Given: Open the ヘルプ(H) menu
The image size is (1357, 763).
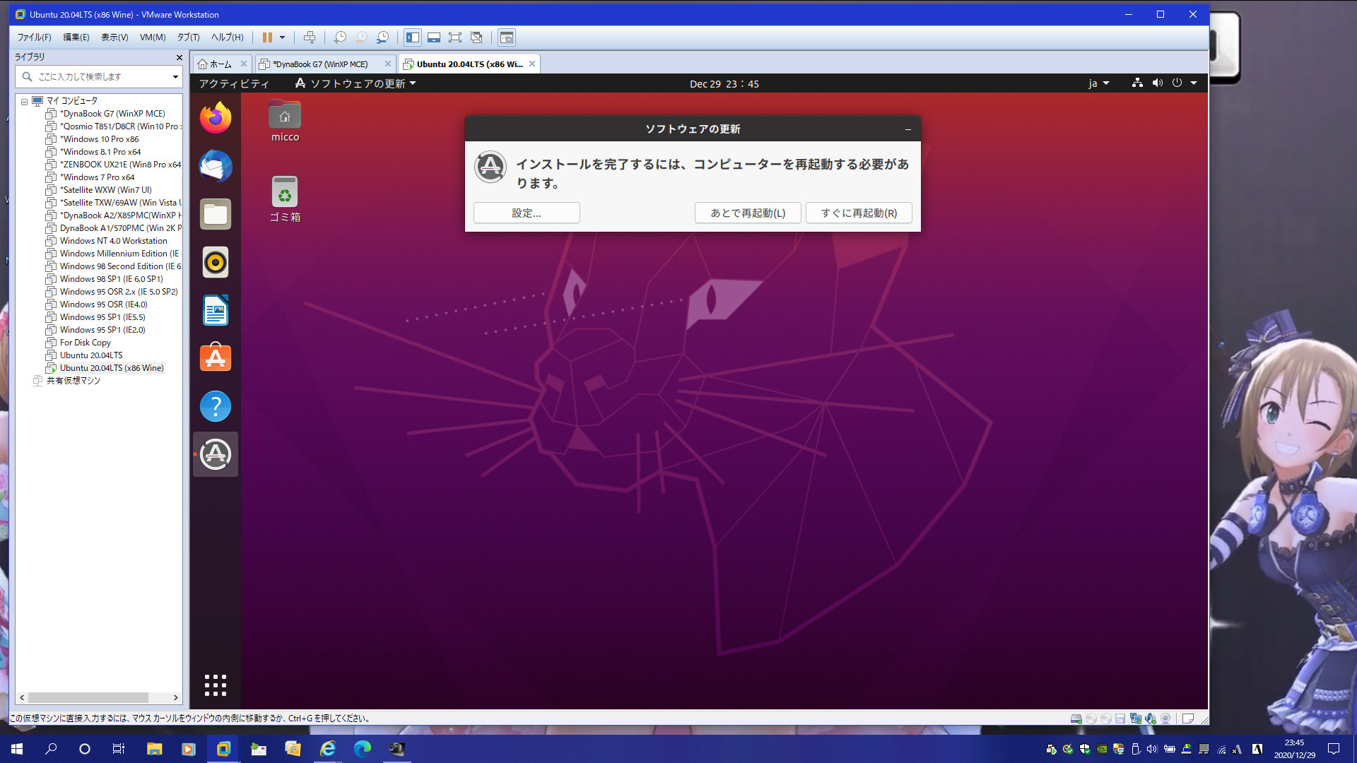Looking at the screenshot, I should 227,37.
